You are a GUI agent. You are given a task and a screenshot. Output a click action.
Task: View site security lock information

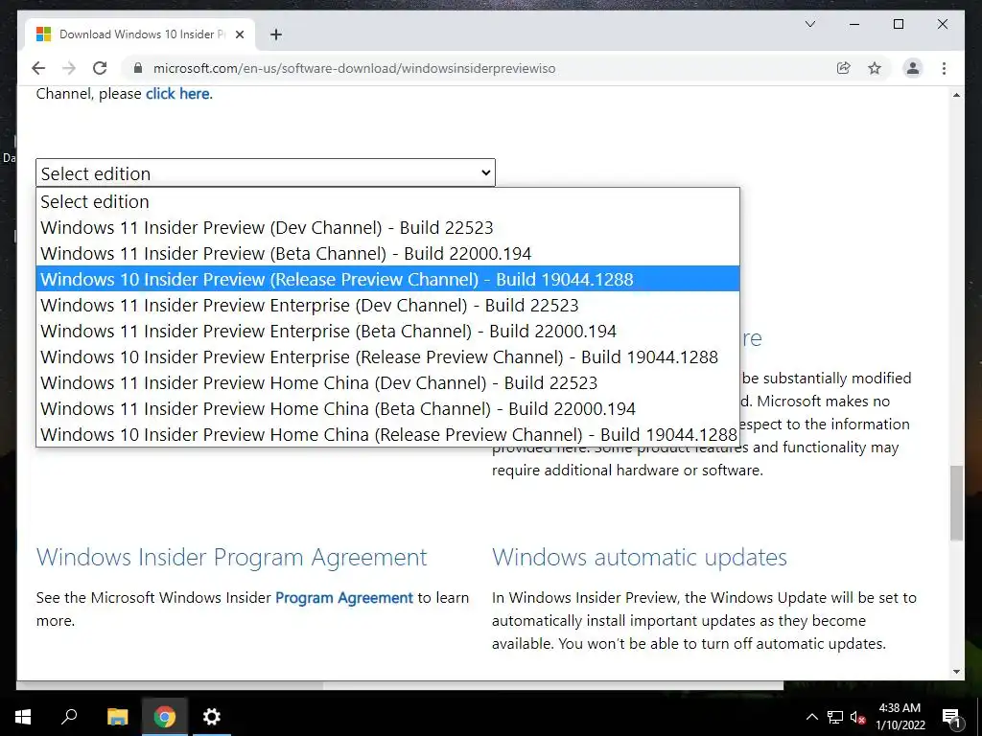[138, 68]
